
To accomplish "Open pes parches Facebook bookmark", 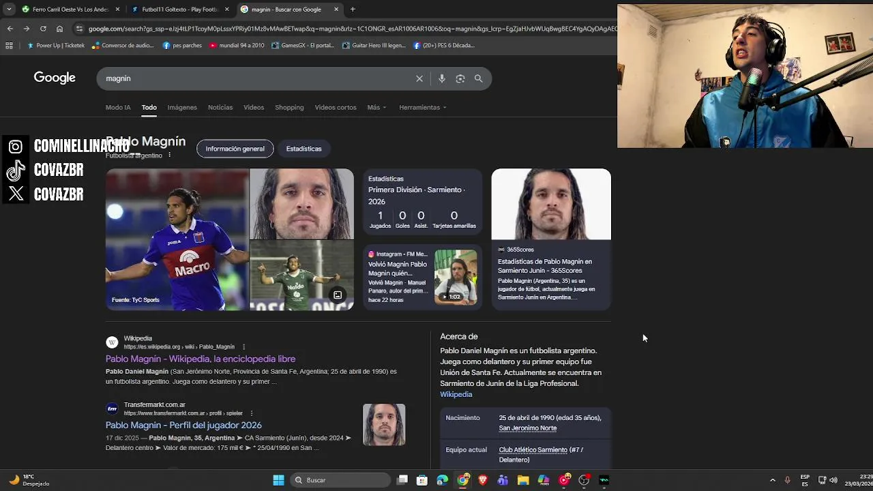I will (182, 46).
